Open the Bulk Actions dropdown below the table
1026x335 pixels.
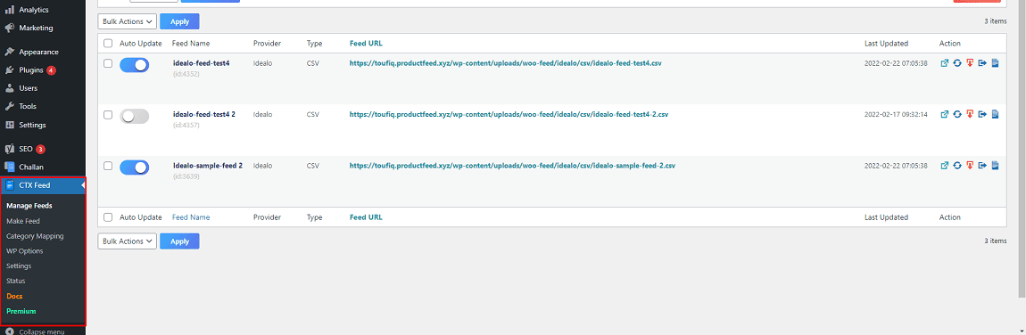click(128, 241)
